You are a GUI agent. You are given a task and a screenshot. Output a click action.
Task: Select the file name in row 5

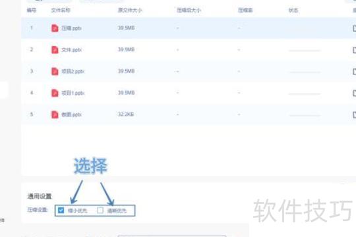tap(71, 115)
